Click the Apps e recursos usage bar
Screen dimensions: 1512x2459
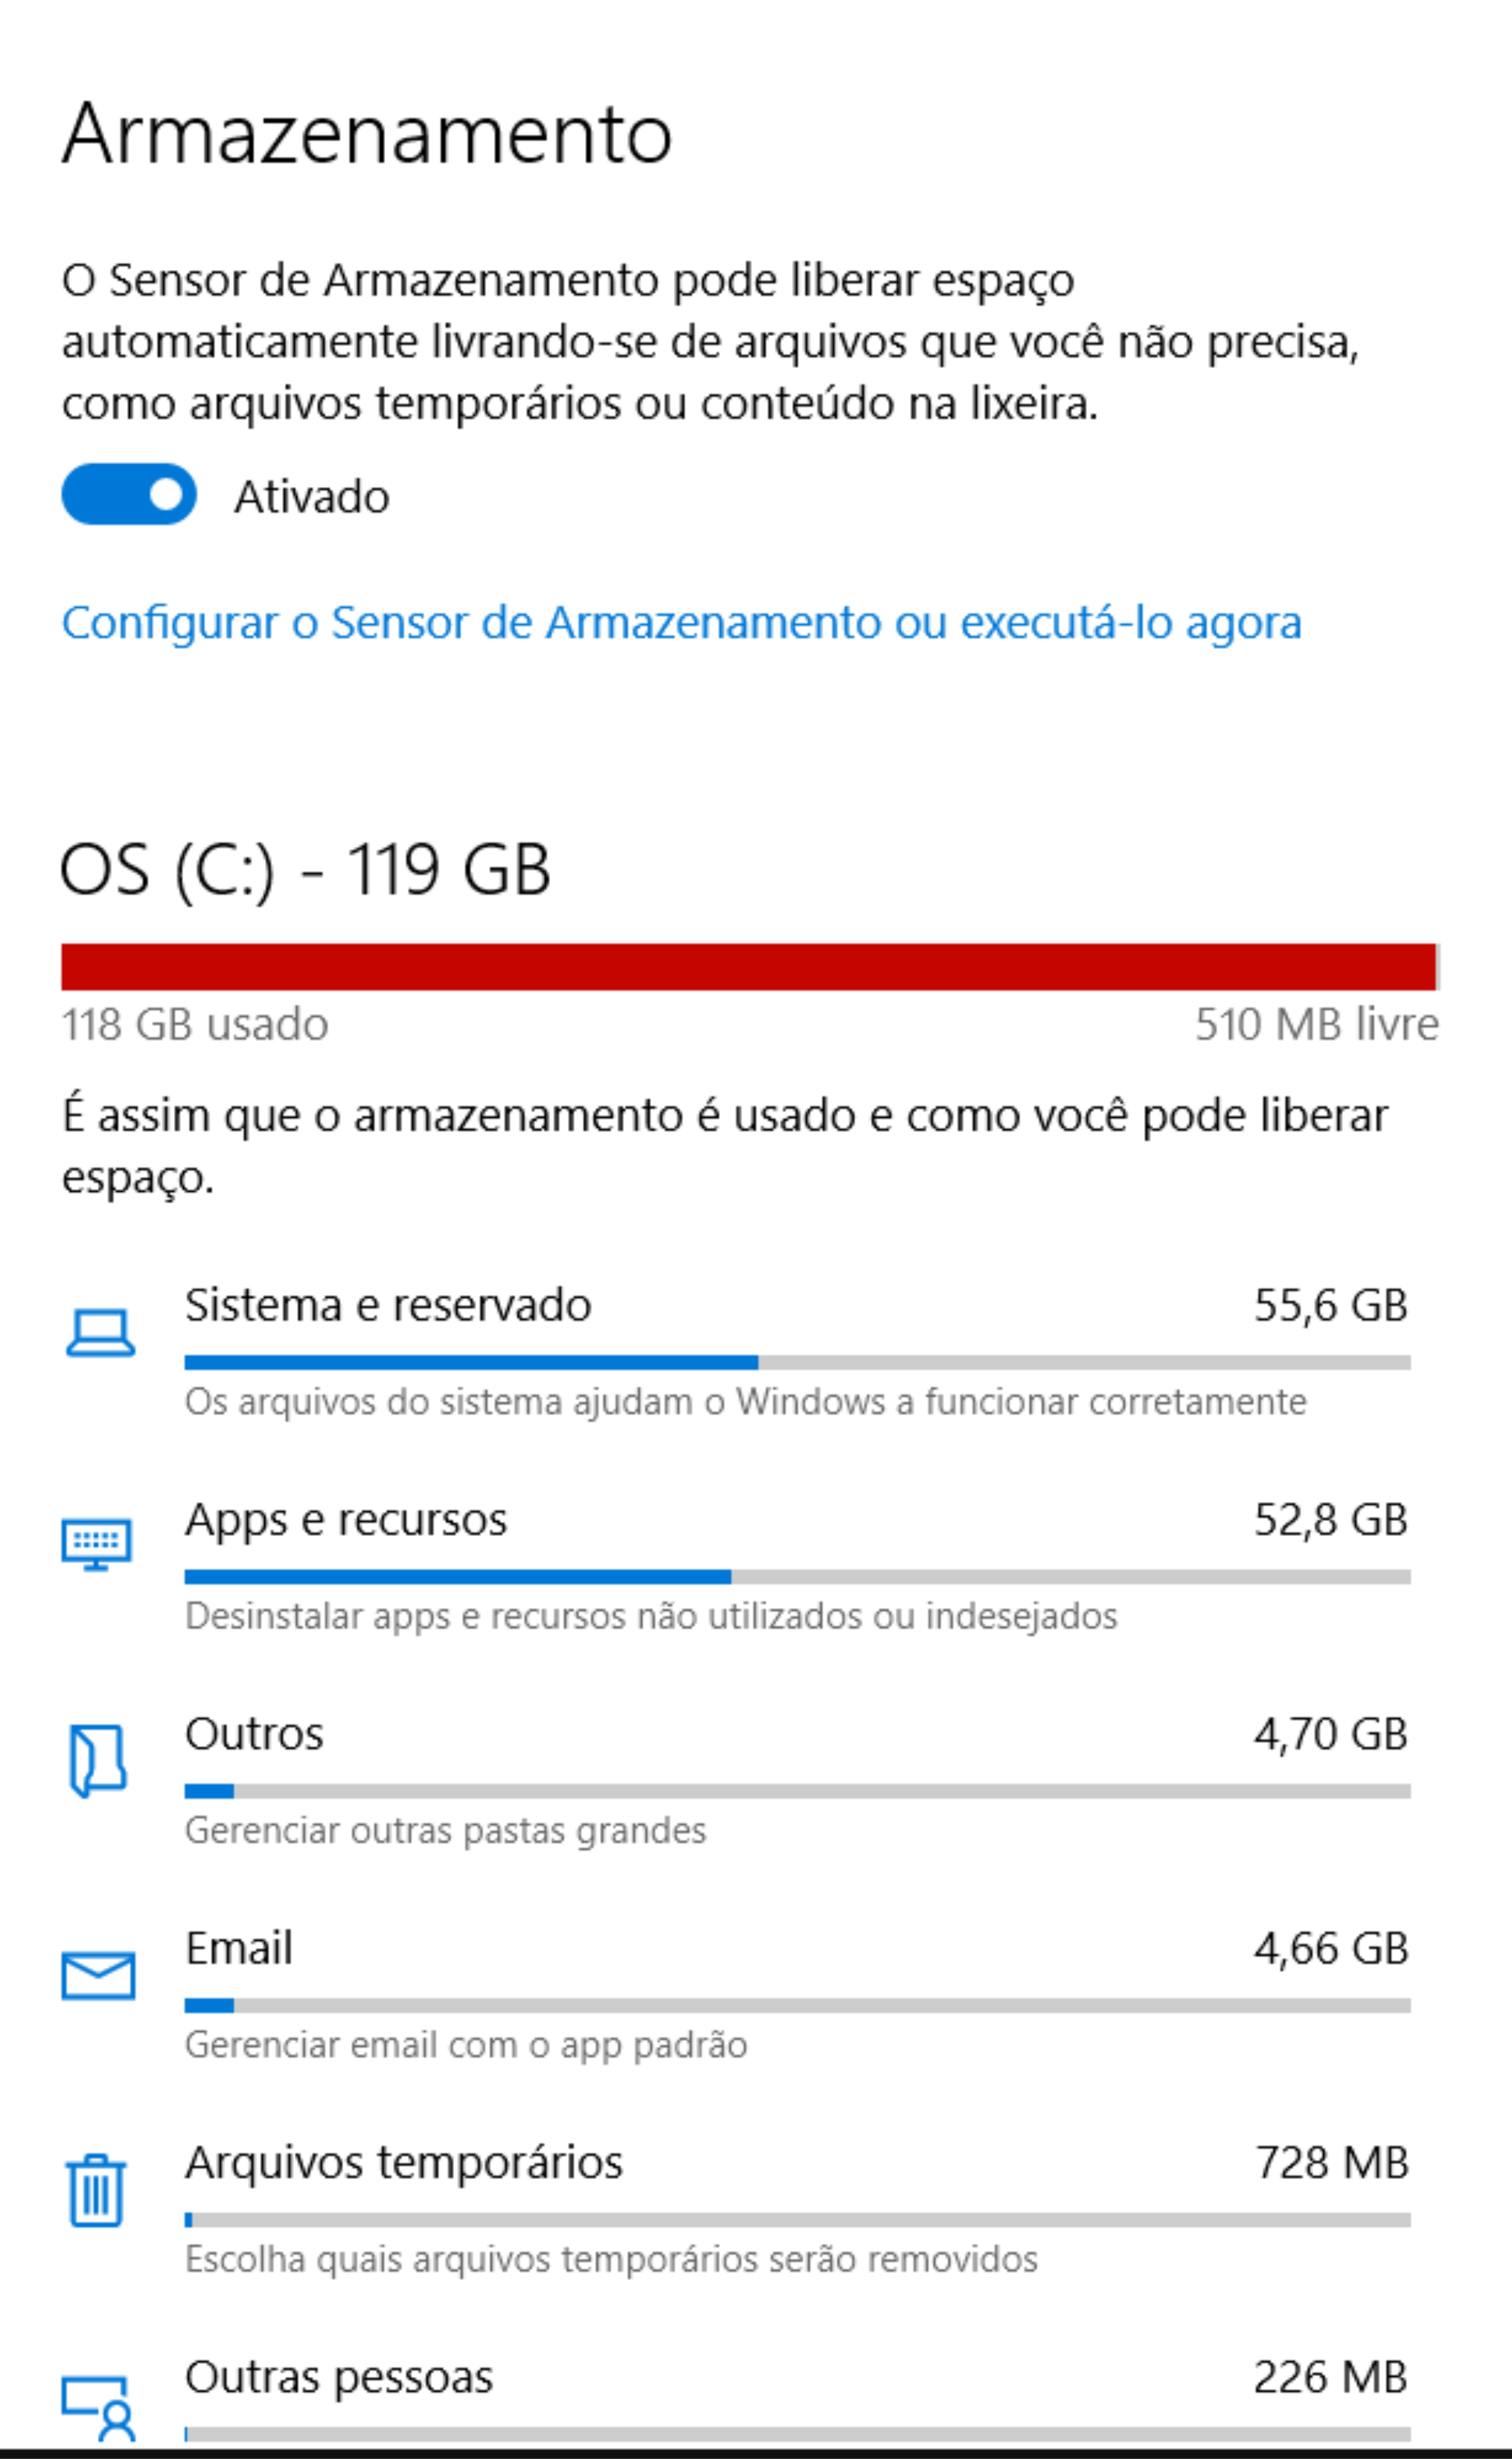(x=797, y=1577)
